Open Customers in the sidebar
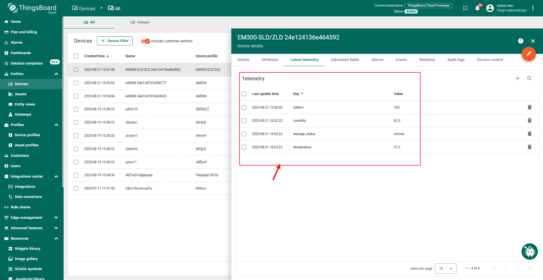The height and width of the screenshot is (280, 543). pyautogui.click(x=31, y=156)
